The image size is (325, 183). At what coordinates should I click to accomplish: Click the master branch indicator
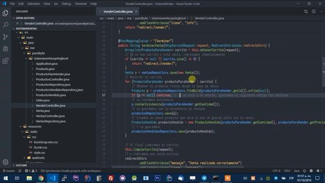(9, 171)
